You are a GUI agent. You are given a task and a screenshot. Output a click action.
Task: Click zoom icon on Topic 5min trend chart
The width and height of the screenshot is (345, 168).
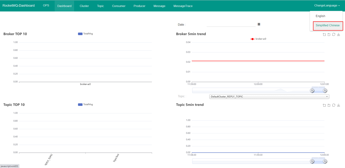(x=324, y=105)
